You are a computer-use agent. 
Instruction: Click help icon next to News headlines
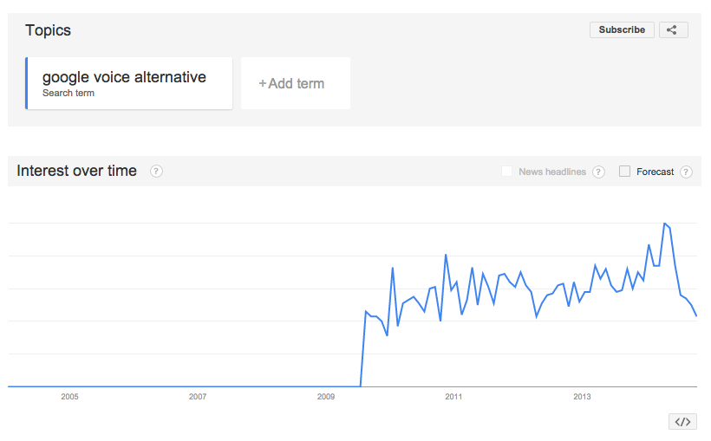click(598, 172)
